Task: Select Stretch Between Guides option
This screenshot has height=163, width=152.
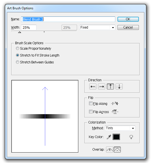Action: 18,62
